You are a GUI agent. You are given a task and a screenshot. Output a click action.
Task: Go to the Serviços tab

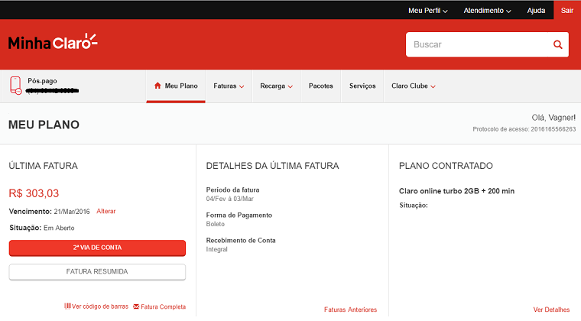pos(362,86)
